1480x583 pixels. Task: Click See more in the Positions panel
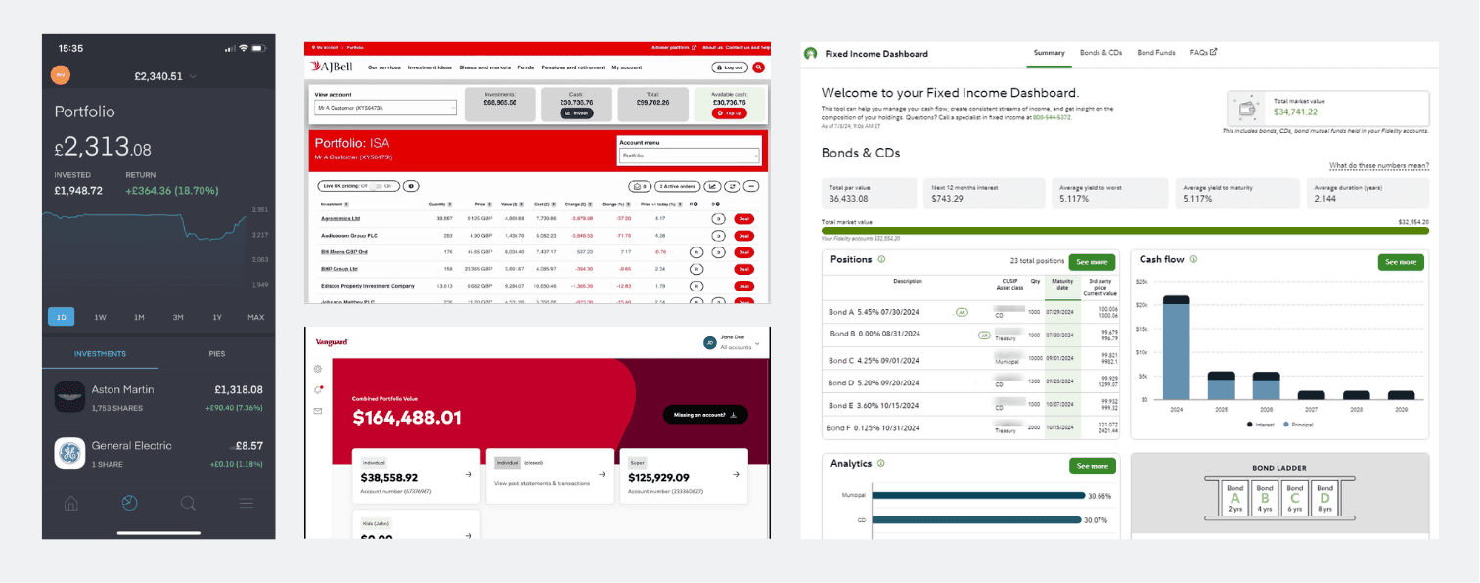coord(1092,262)
